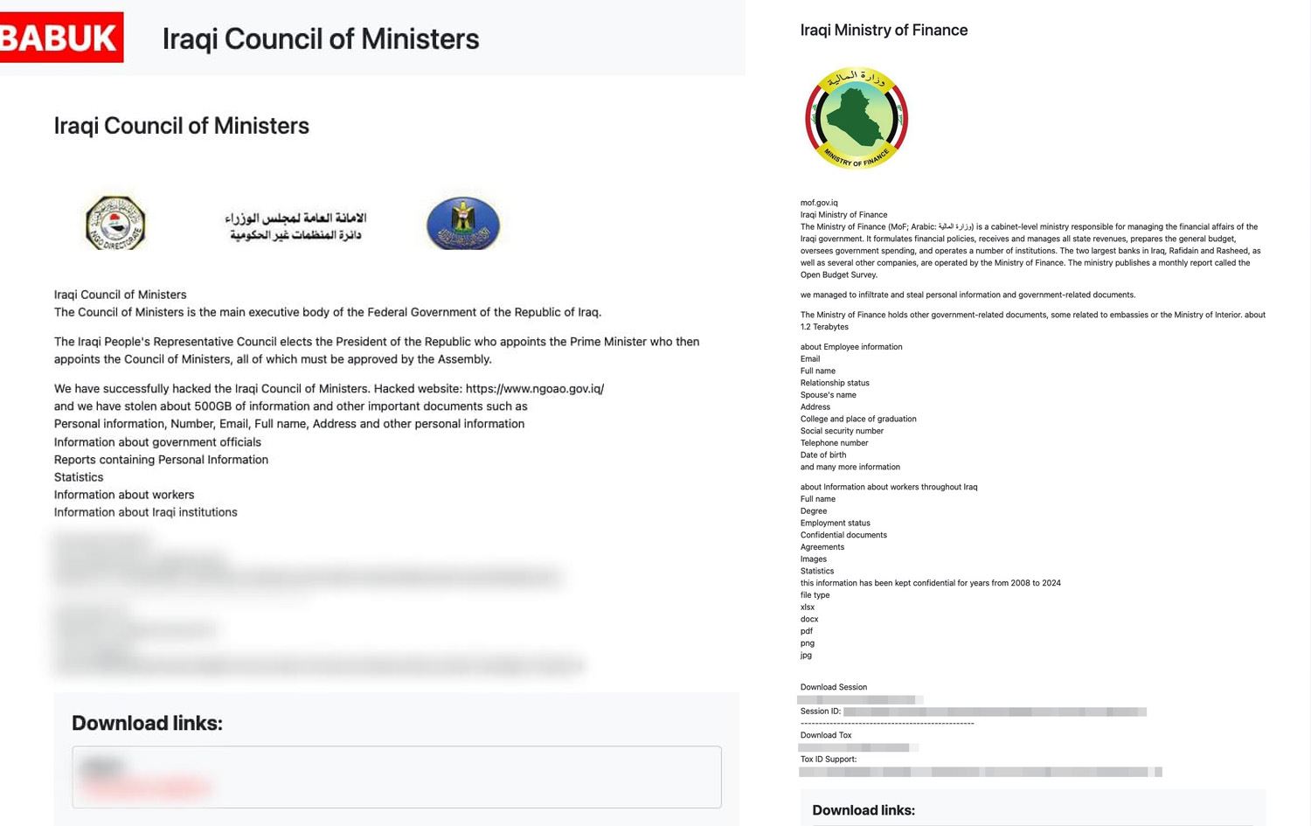
Task: Click the blurred paragraph below Iraqi institutions
Action: coord(306,577)
